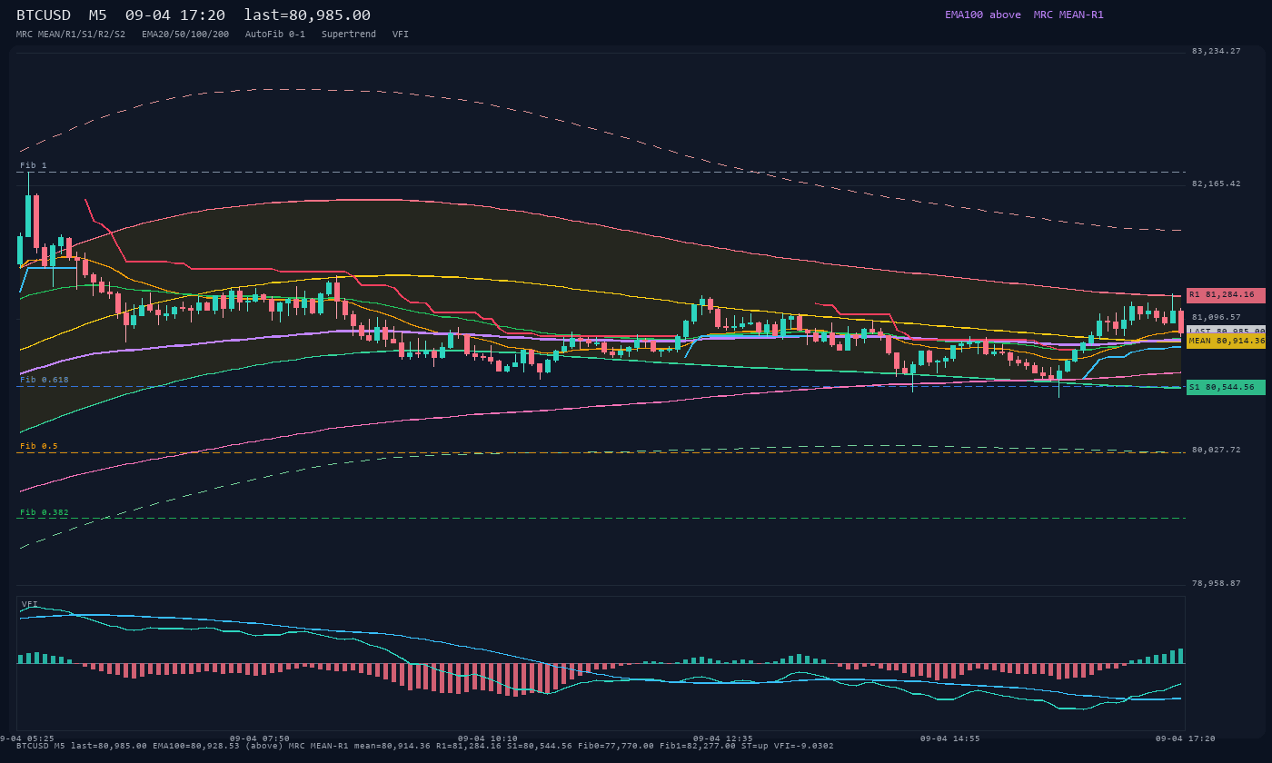Click the 78,958.87 price axis label

1217,583
